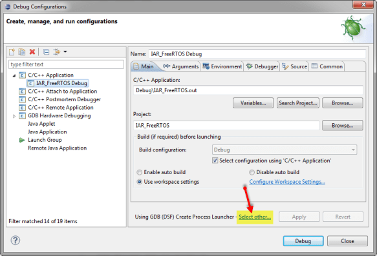Select C/C++ Postmortem Debugger label in tree
Image resolution: width=377 pixels, height=256 pixels.
(x=64, y=99)
